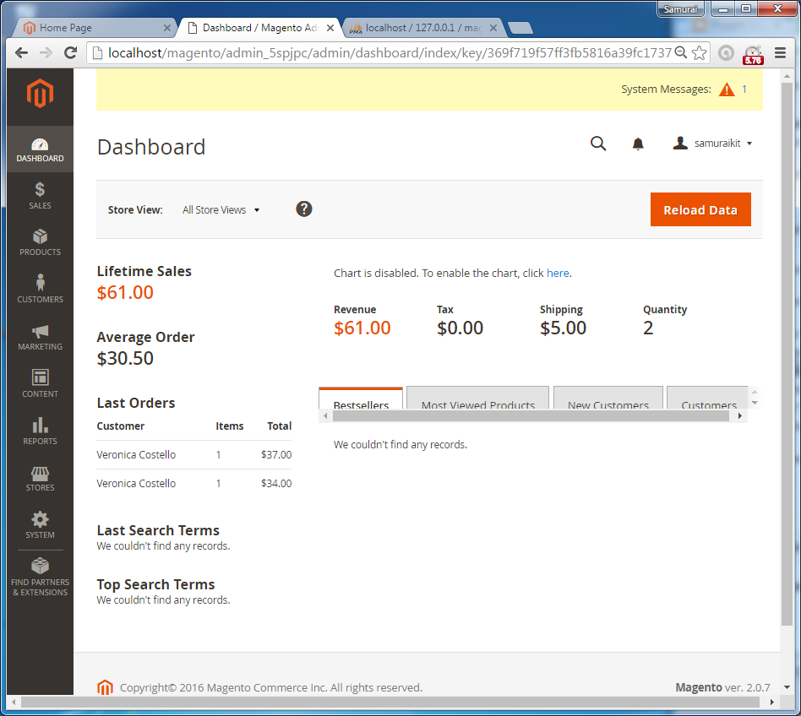Switch to the Customers tab
The height and width of the screenshot is (716, 801).
click(x=708, y=399)
